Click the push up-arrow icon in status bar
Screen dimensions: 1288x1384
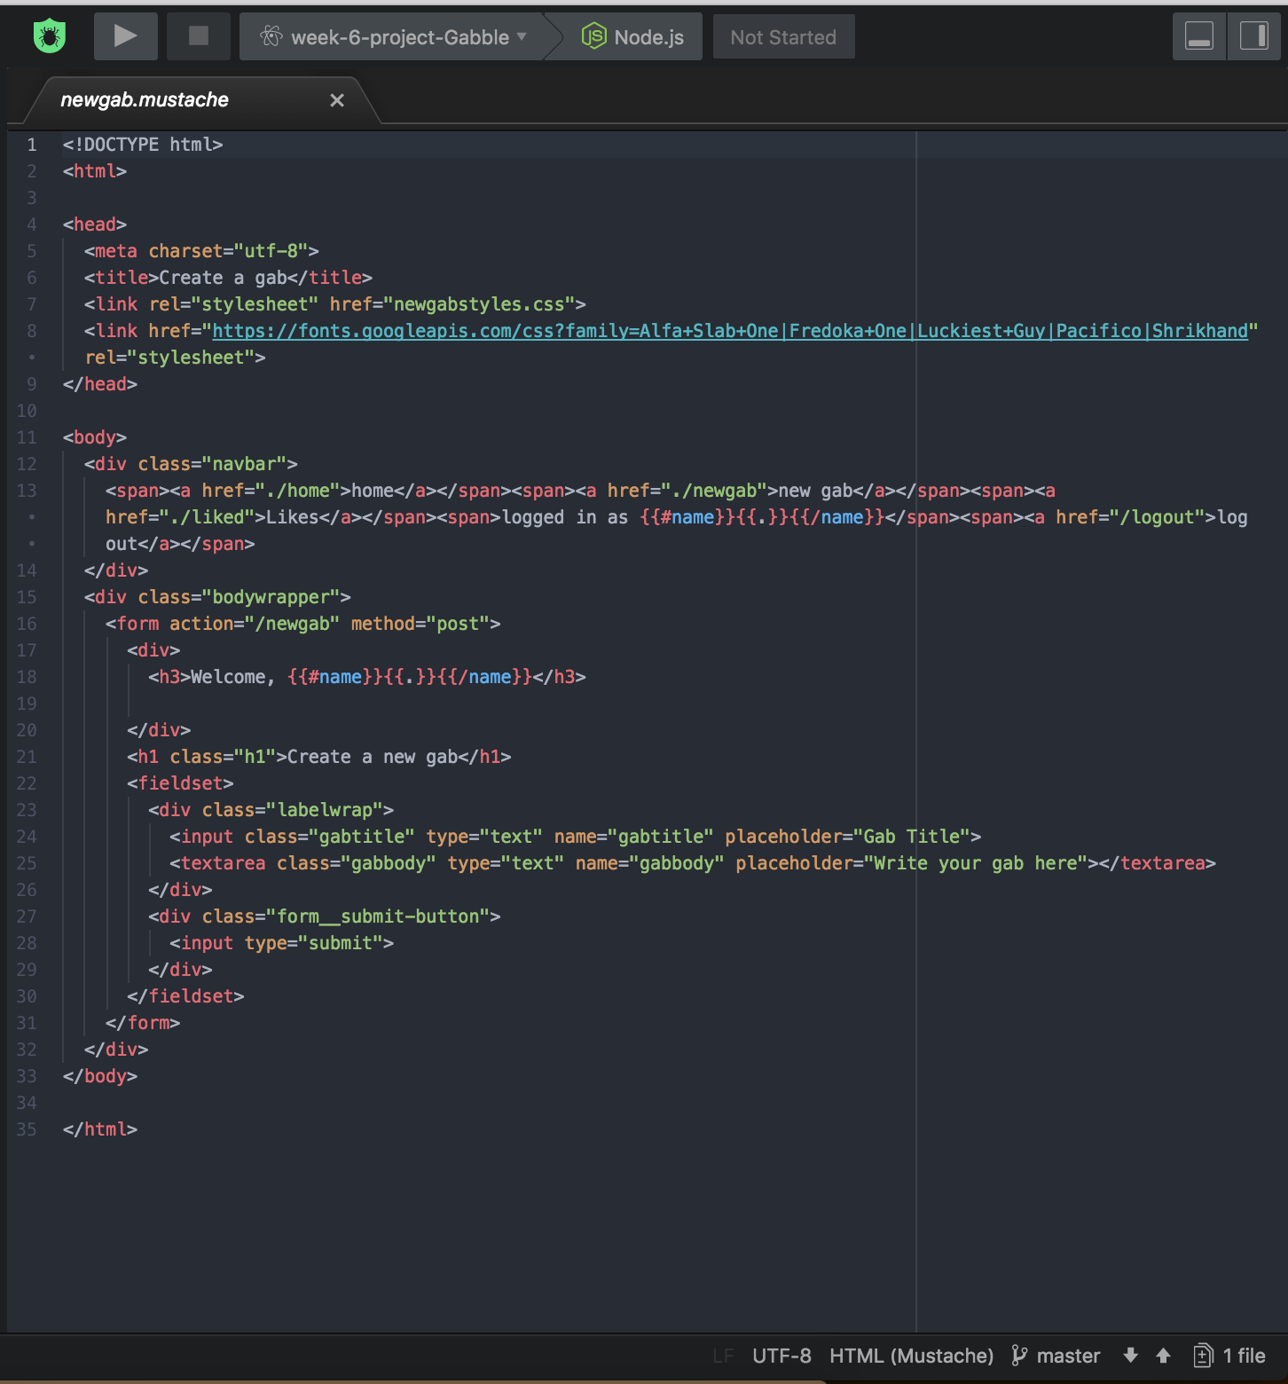coord(1163,1356)
